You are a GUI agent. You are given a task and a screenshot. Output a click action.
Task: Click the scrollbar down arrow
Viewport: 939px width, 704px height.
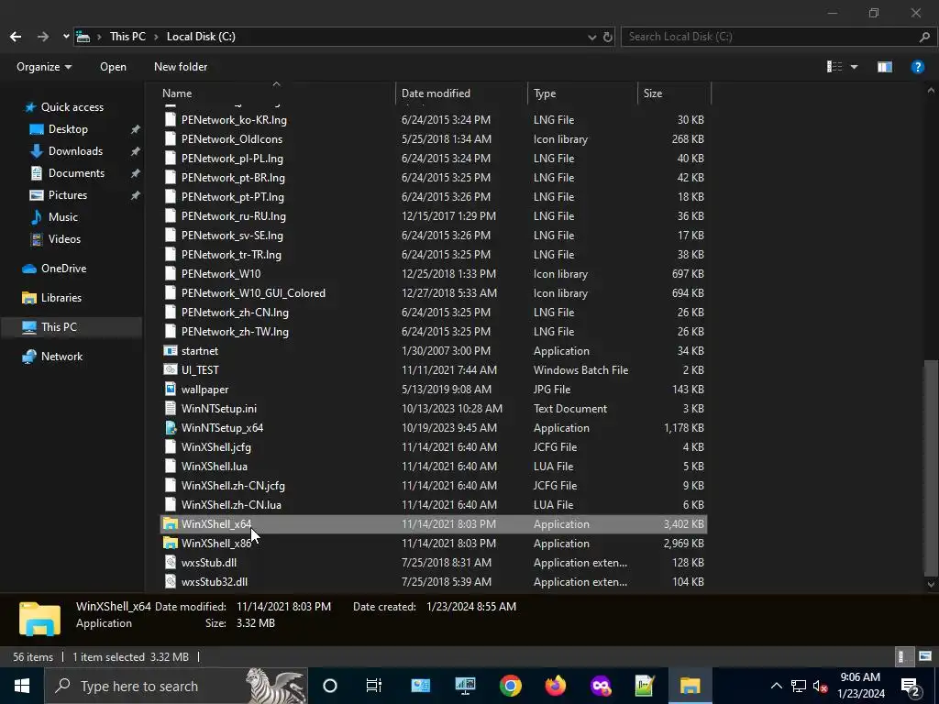click(x=931, y=584)
